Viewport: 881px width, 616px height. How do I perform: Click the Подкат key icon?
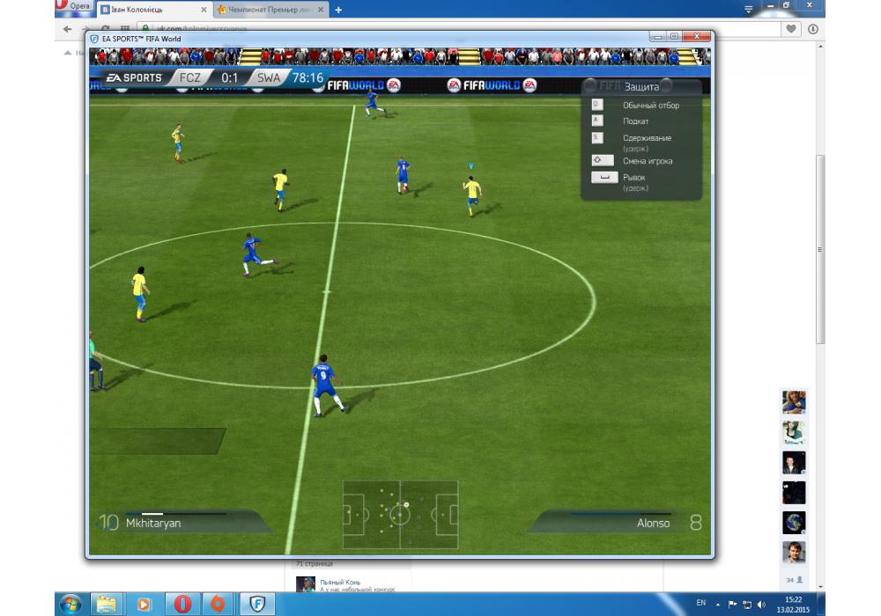click(x=596, y=121)
